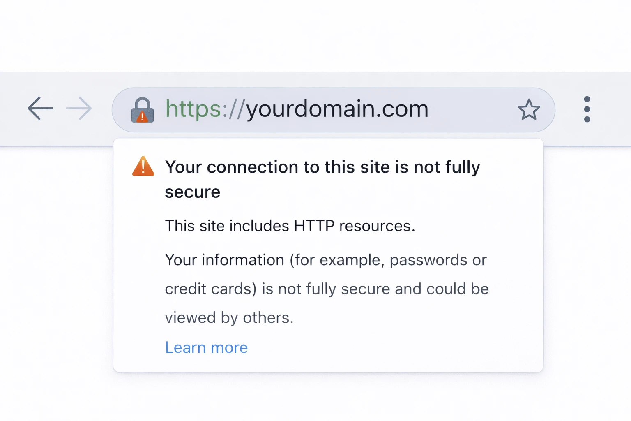This screenshot has width=631, height=421.
Task: Click the green https:// scheme text
Action: (x=205, y=109)
